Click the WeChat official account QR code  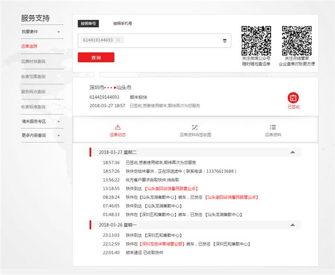[256, 41]
